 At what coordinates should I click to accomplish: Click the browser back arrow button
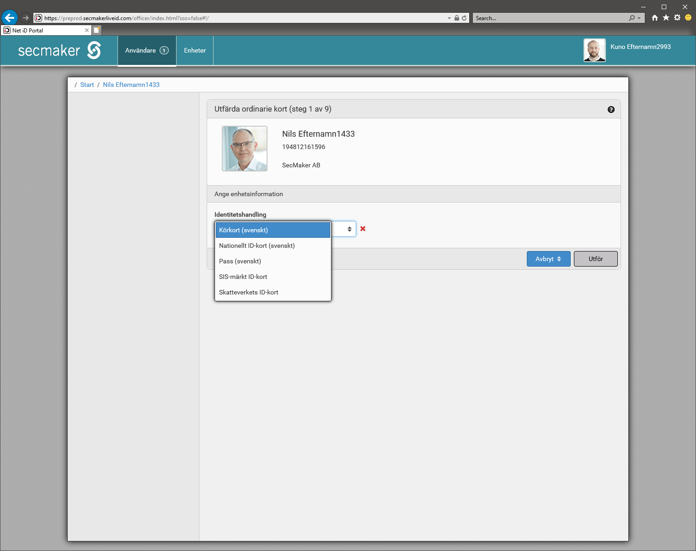pos(10,18)
